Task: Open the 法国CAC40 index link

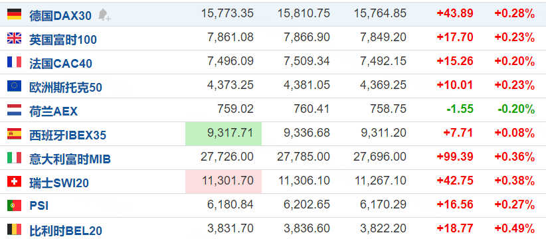Action: [60, 64]
